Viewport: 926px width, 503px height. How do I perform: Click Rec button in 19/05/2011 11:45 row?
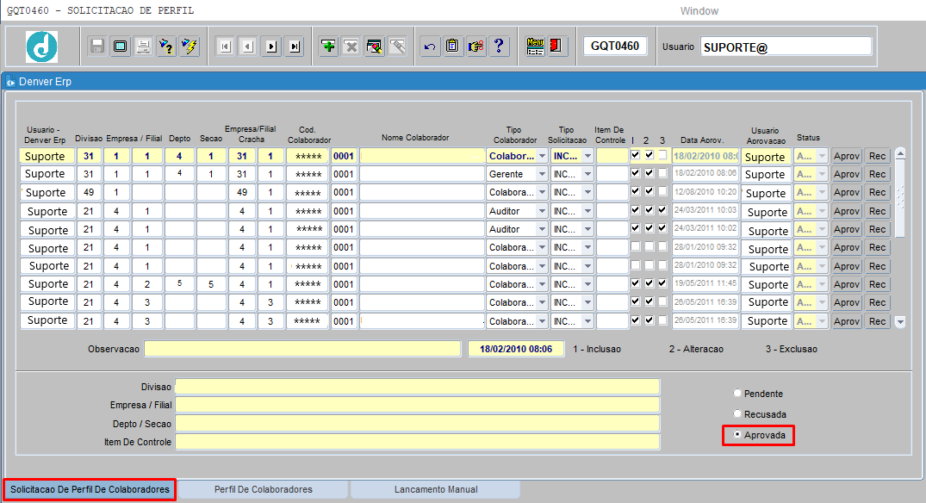[x=877, y=284]
